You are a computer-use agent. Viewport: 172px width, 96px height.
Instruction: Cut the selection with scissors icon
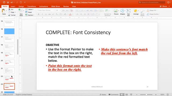coord(9,9)
